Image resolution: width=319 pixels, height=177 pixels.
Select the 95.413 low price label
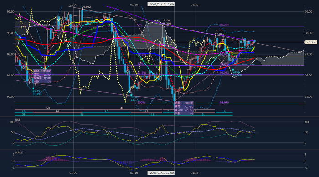click(37, 94)
